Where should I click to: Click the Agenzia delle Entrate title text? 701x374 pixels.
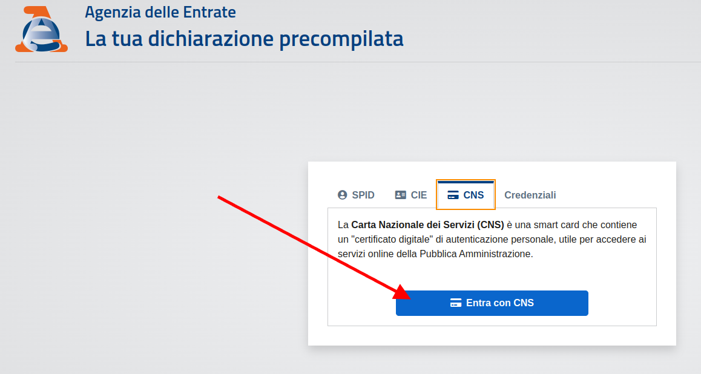pyautogui.click(x=160, y=11)
